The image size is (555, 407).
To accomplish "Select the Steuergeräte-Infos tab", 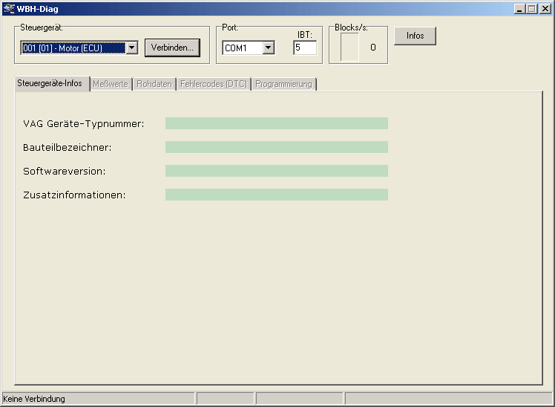I will [50, 83].
